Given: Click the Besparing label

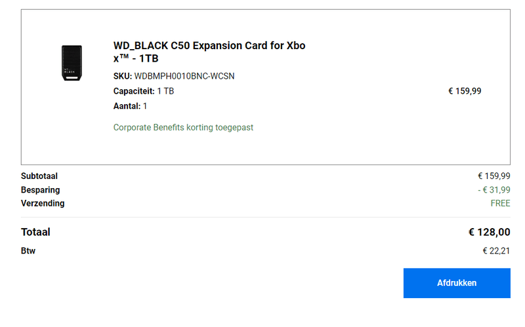Looking at the screenshot, I should pyautogui.click(x=40, y=189).
